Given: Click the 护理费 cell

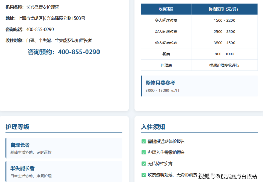Looking at the screenshot, I should coord(166,65).
